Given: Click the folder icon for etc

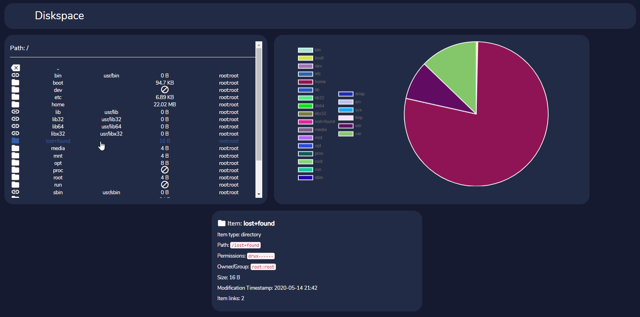Looking at the screenshot, I should point(15,97).
